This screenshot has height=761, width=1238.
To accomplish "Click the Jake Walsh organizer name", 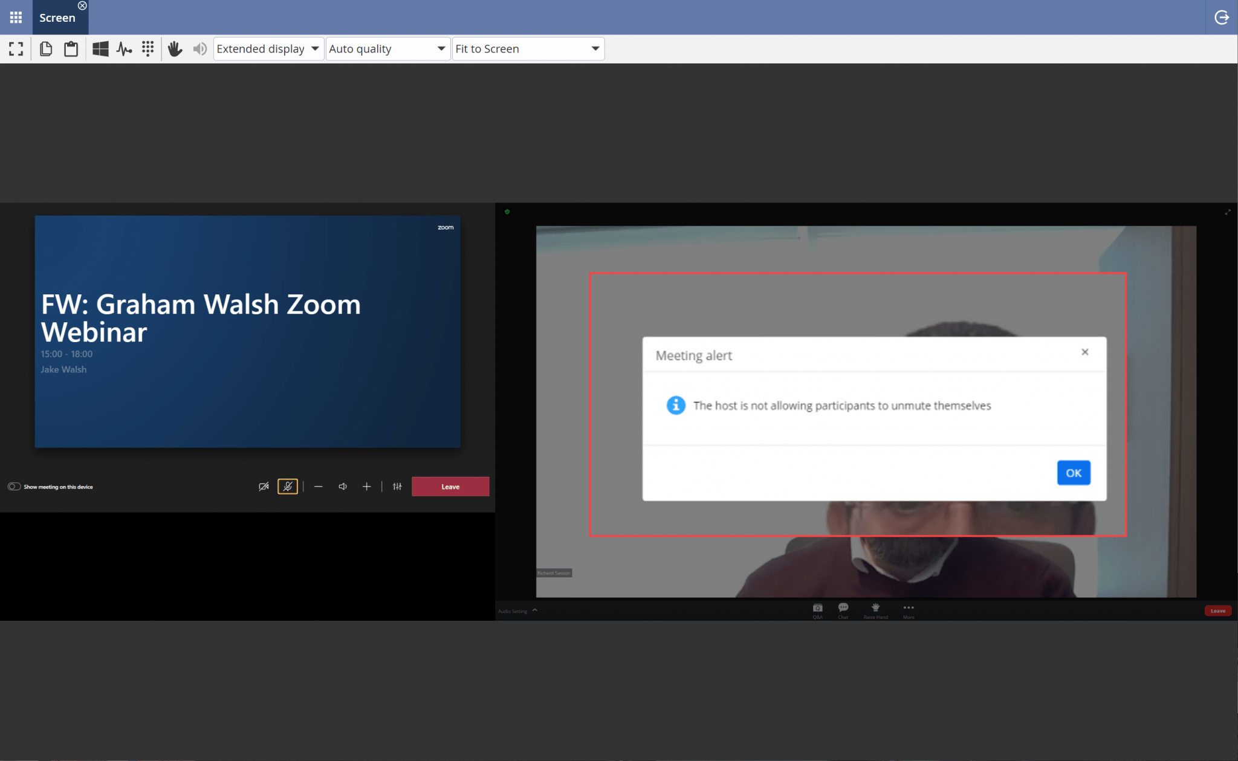I will coord(63,369).
